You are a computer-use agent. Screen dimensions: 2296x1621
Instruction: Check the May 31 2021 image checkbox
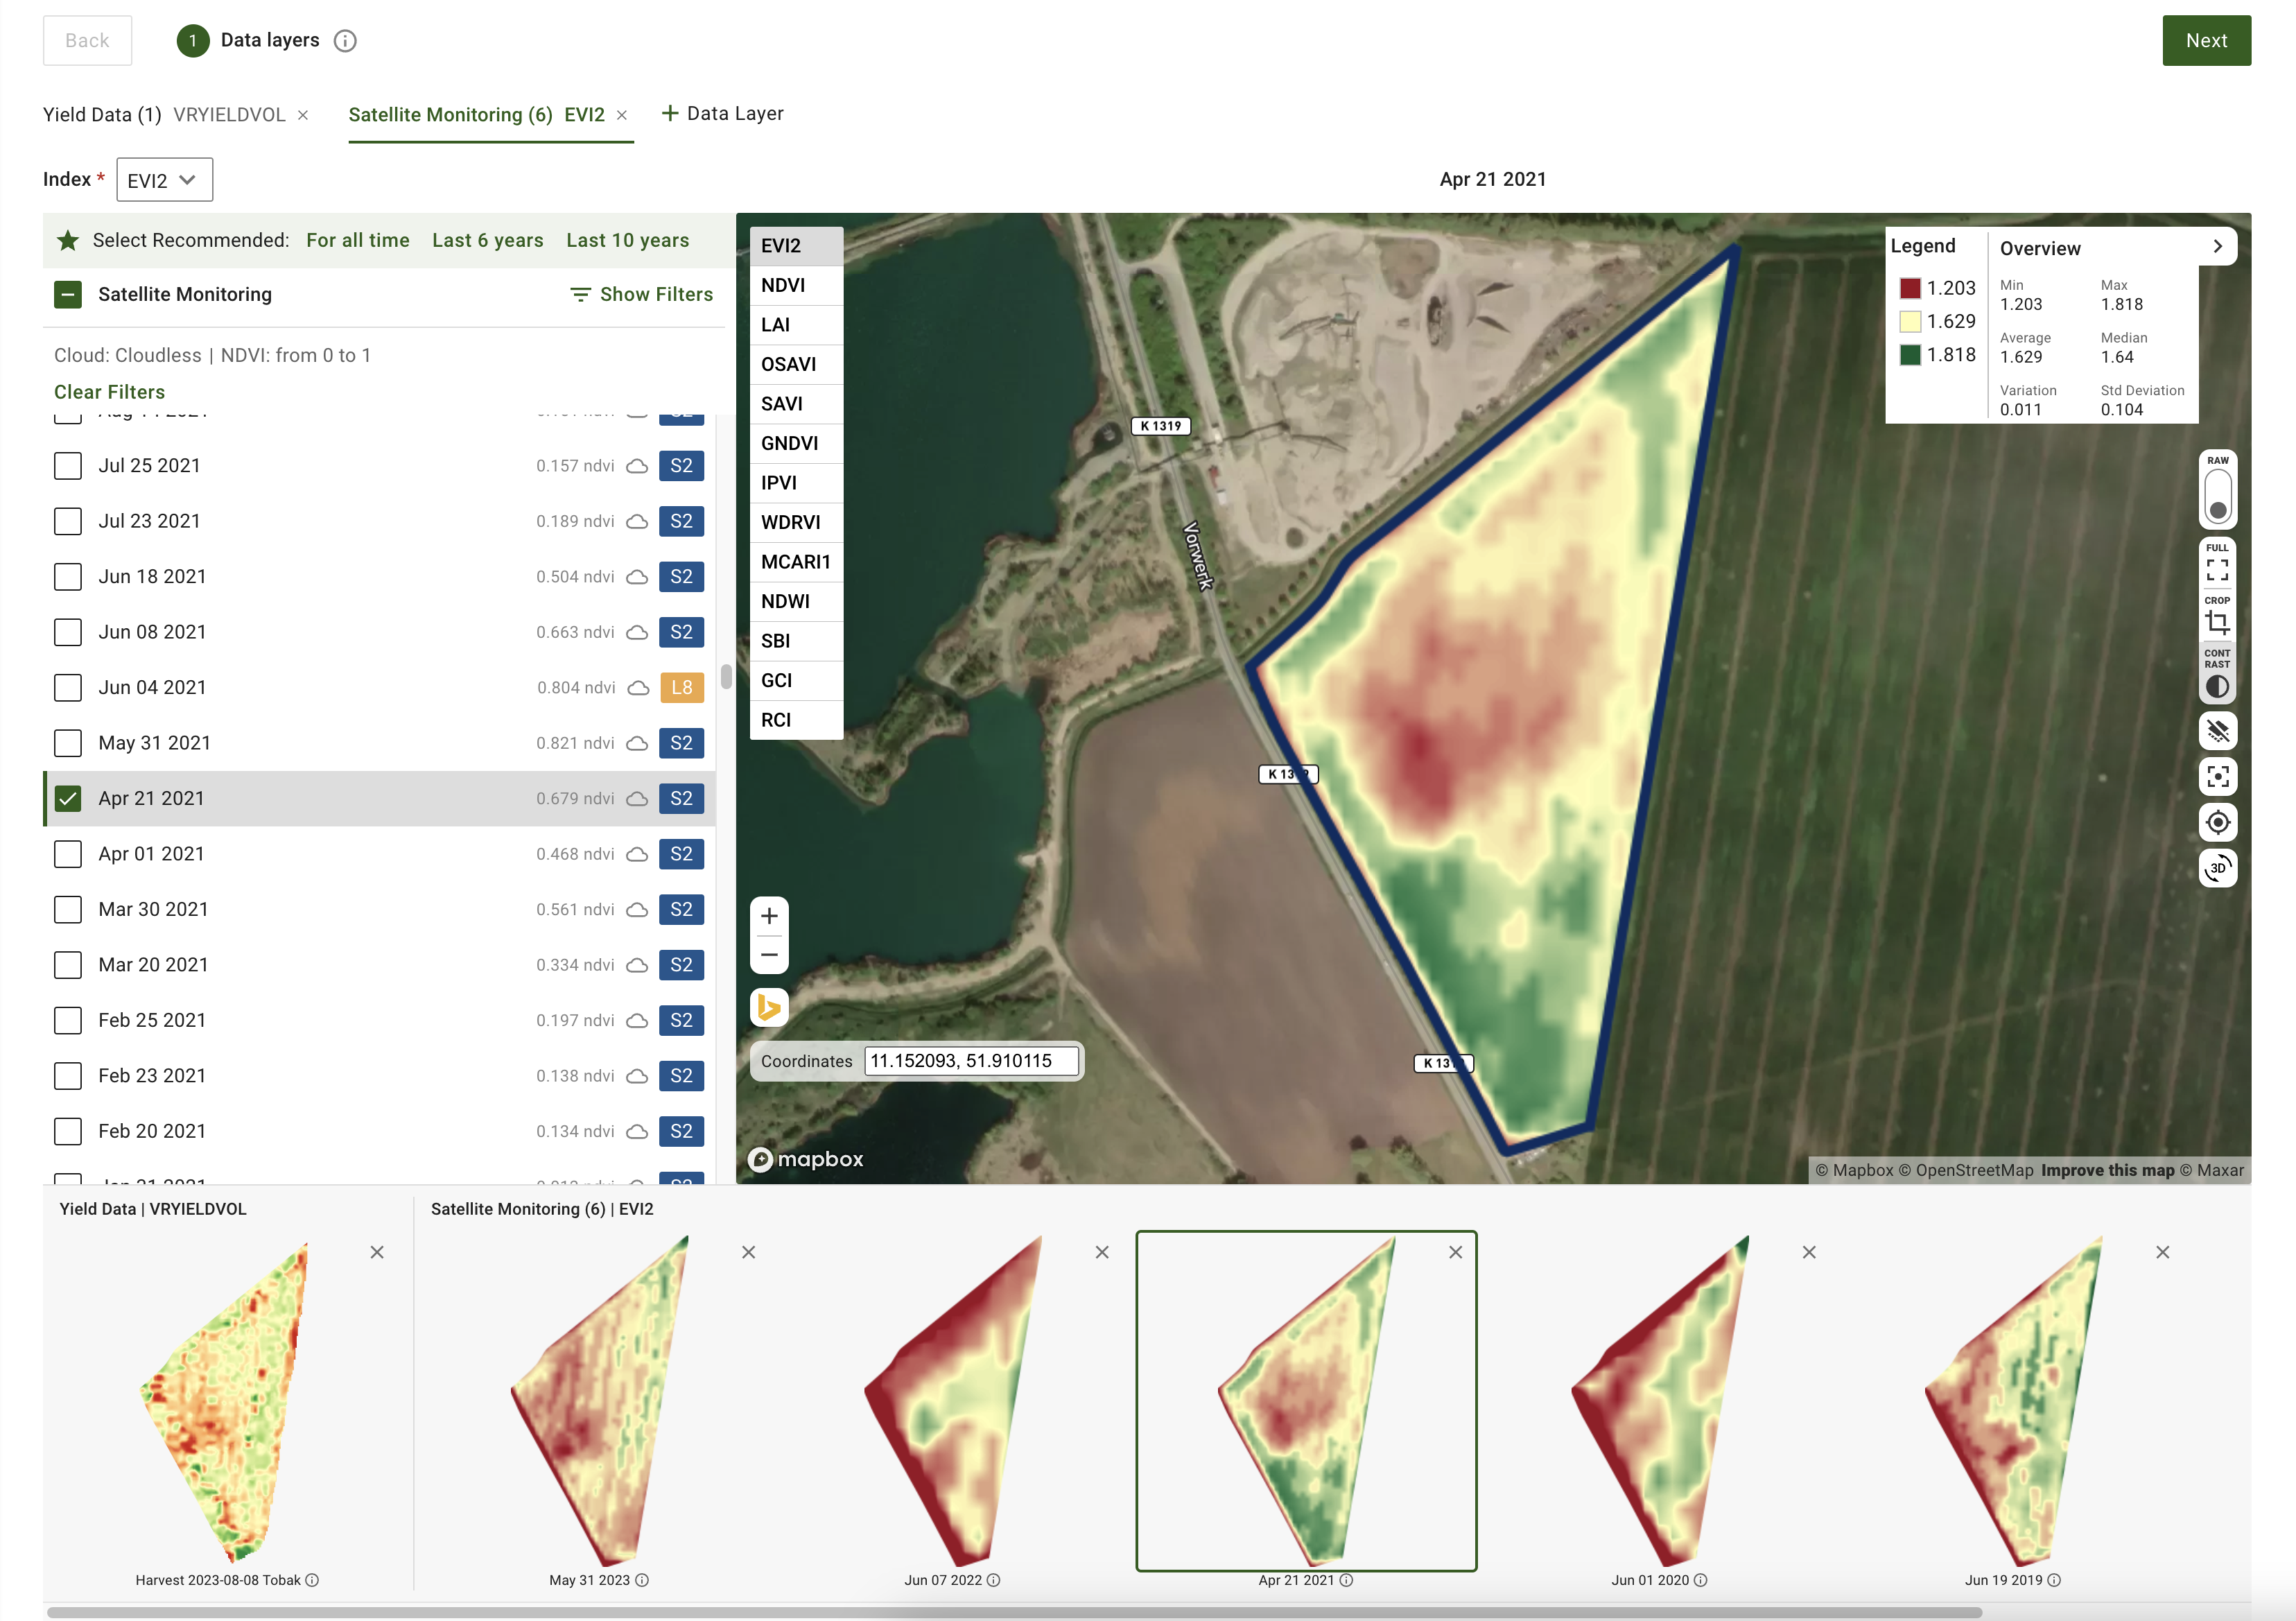click(68, 743)
